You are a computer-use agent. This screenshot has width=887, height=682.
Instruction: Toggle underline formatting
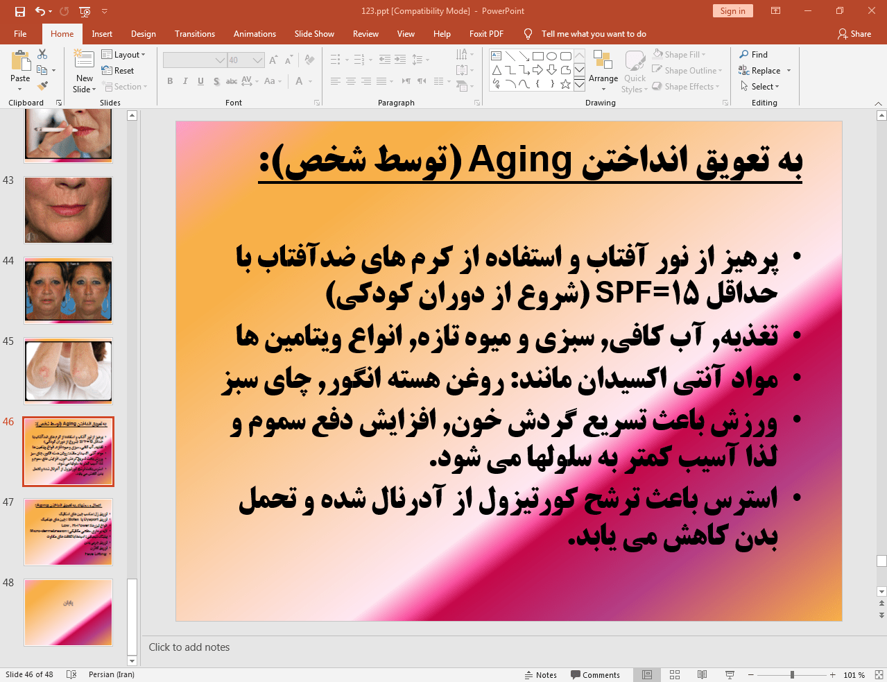point(200,81)
